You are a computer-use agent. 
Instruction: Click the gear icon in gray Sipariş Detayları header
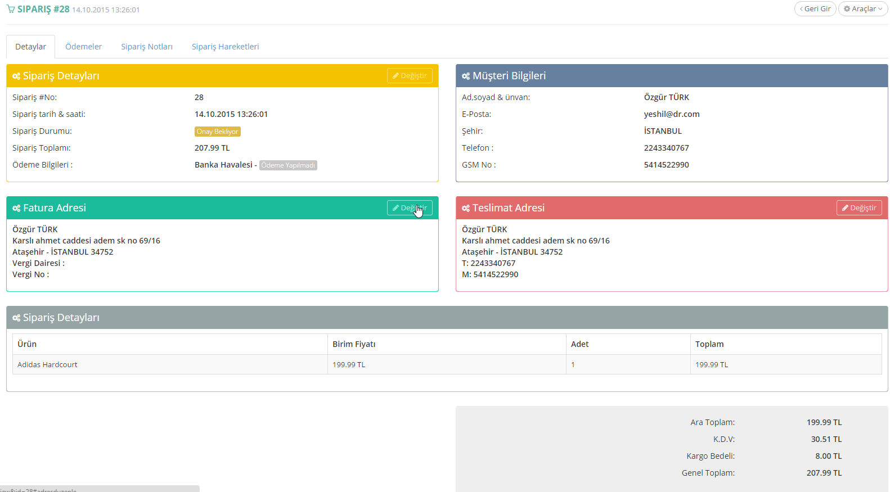click(16, 318)
